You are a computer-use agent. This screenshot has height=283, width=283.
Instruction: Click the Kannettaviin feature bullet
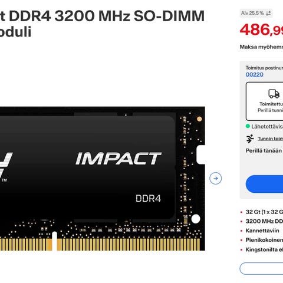click(x=262, y=231)
